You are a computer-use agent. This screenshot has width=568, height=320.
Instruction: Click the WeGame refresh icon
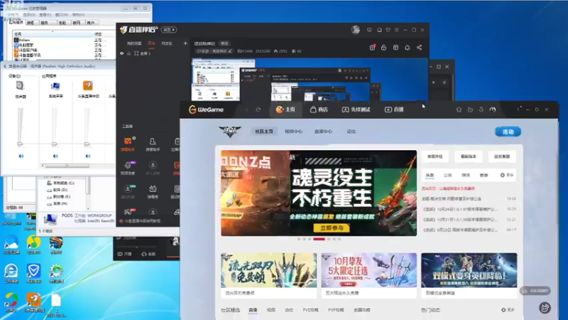[258, 110]
